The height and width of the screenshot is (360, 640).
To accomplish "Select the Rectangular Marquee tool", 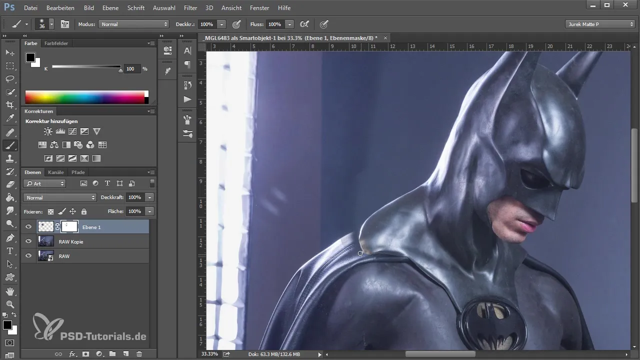I will pyautogui.click(x=10, y=65).
